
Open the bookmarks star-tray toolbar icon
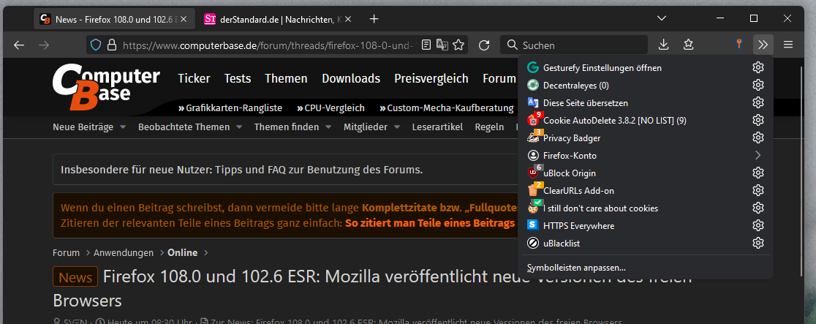coord(689,45)
